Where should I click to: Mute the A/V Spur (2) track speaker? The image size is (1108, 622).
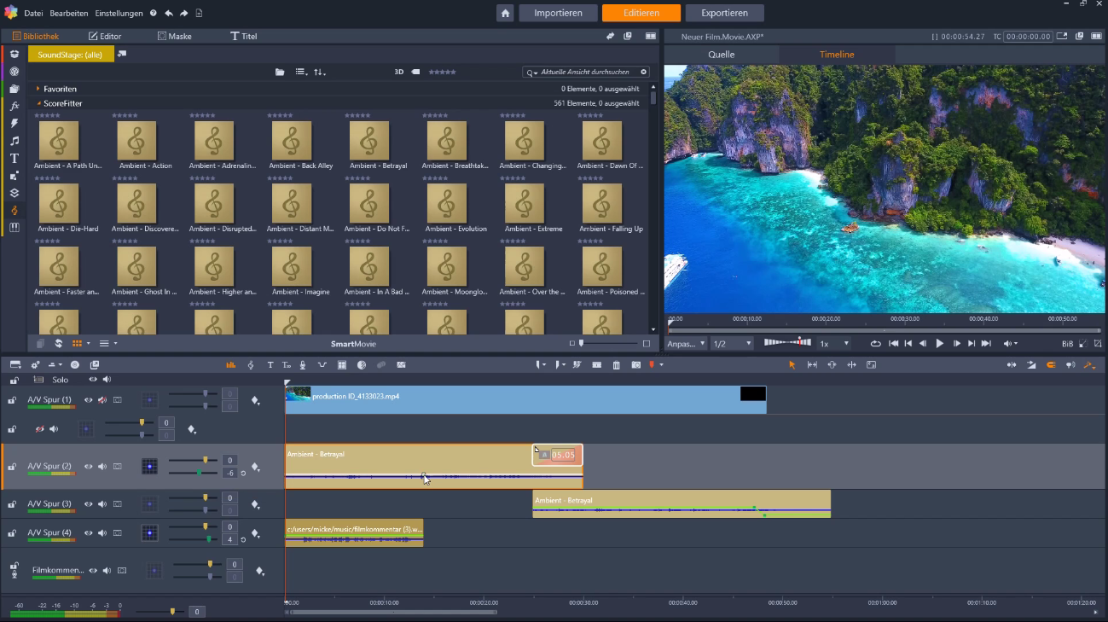pos(102,466)
